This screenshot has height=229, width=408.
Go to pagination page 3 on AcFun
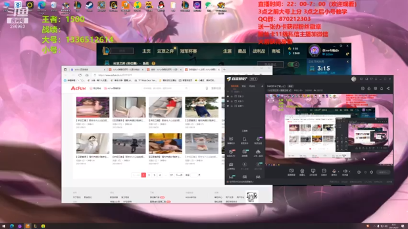[154, 175]
